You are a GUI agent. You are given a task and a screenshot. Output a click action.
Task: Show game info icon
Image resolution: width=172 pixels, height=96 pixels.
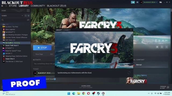(x=162, y=47)
